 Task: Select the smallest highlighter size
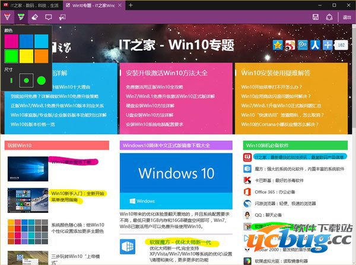pos(11,80)
